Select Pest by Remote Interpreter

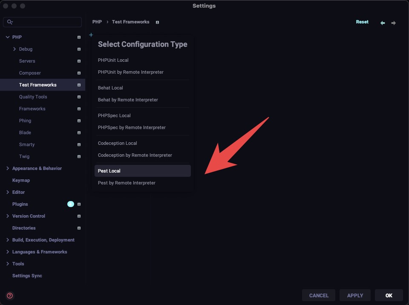(x=142, y=183)
